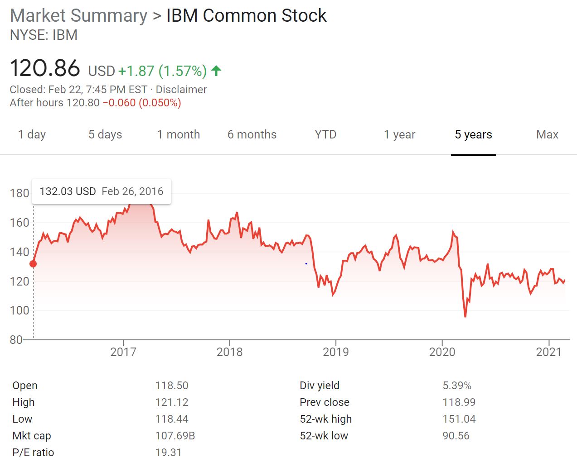The width and height of the screenshot is (577, 467).
Task: Open the 1 month time range
Action: [x=179, y=134]
